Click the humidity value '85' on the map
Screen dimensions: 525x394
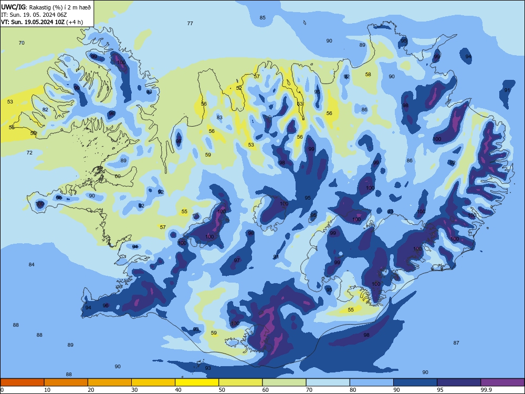click(262, 18)
